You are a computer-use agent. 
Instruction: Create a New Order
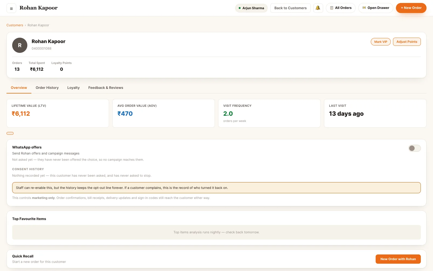point(411,8)
